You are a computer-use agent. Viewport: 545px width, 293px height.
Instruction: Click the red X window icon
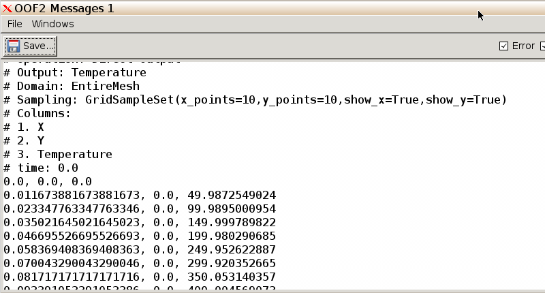coord(7,9)
